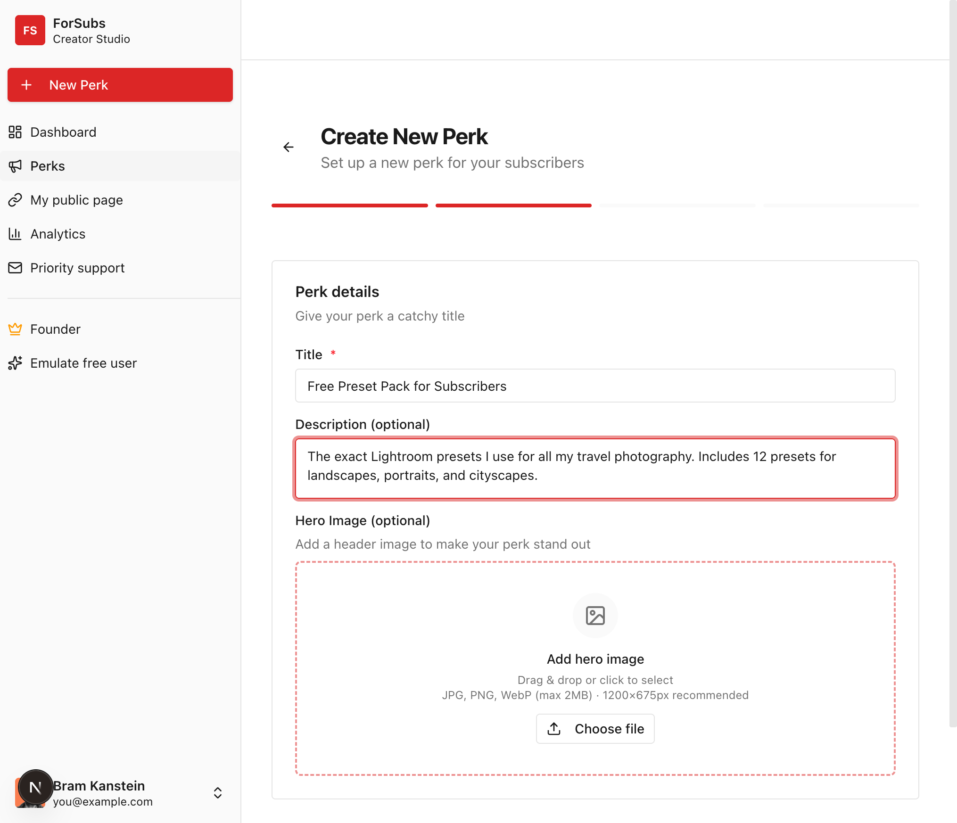Go to My public page
Viewport: 957px width, 823px height.
[x=76, y=200]
